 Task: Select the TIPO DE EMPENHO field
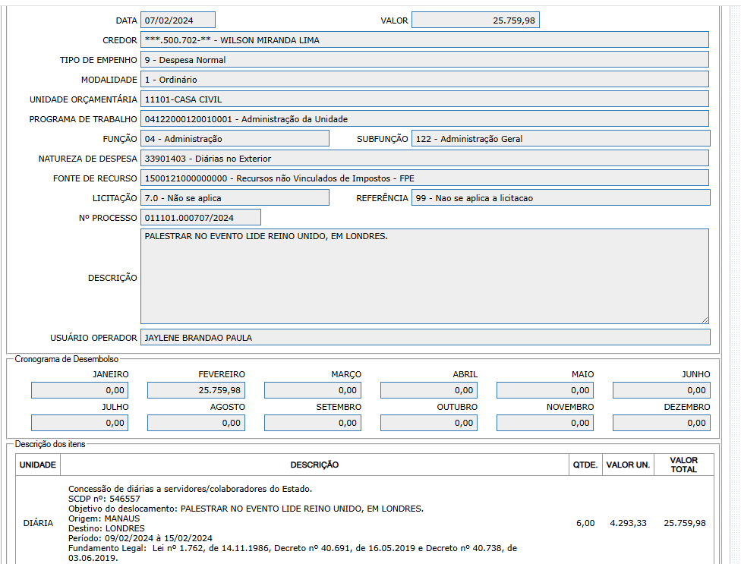click(x=424, y=60)
